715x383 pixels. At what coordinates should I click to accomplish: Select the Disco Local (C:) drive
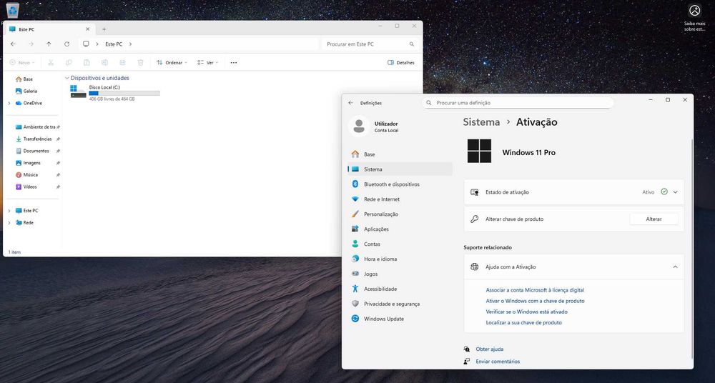tap(115, 93)
